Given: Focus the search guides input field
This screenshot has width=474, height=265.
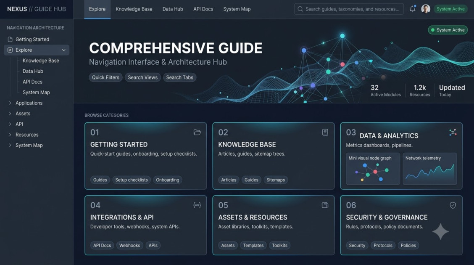Looking at the screenshot, I should pyautogui.click(x=349, y=9).
